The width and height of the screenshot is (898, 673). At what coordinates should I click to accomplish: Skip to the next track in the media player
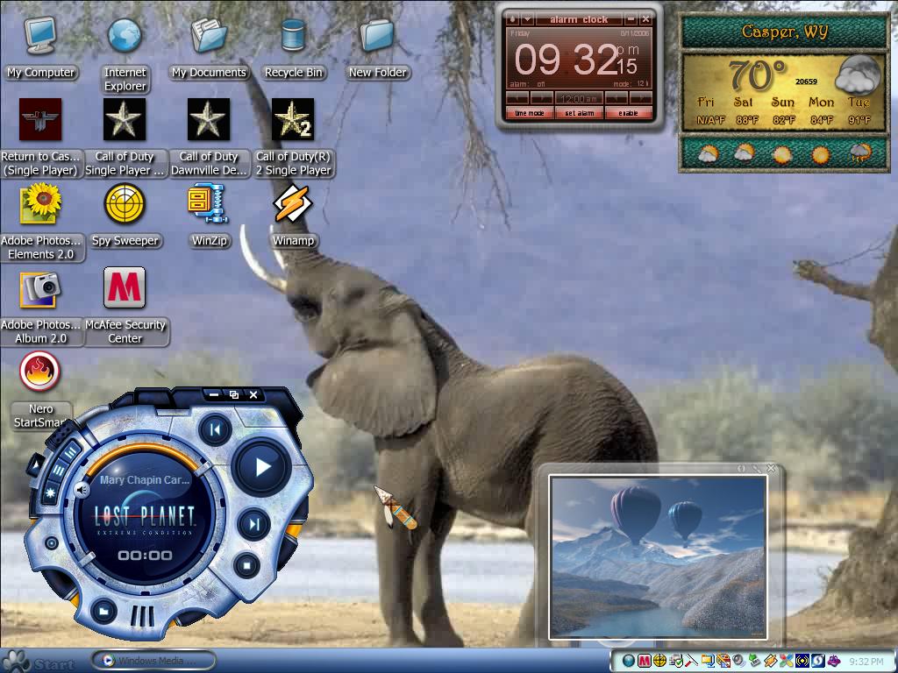click(x=254, y=523)
